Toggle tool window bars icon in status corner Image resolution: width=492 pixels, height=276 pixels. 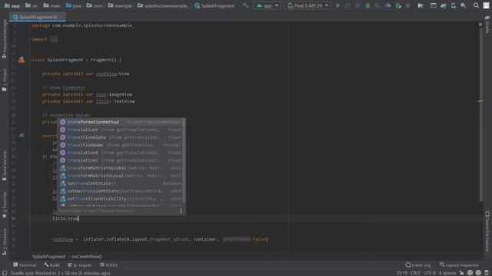pyautogui.click(x=5, y=273)
